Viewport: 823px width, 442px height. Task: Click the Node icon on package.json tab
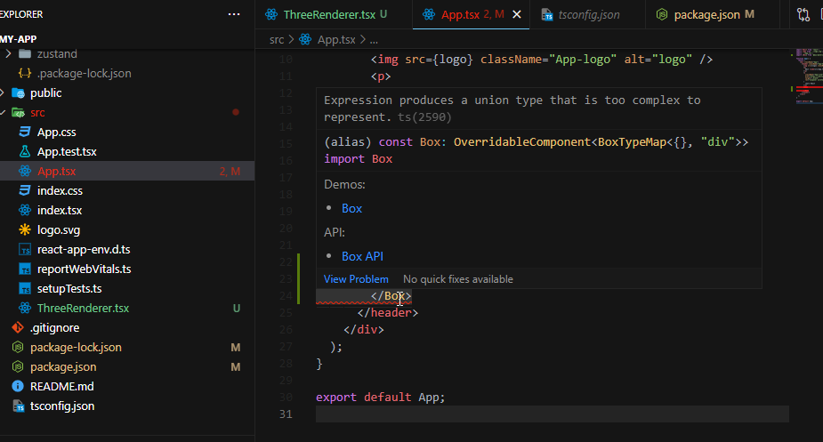pyautogui.click(x=663, y=15)
